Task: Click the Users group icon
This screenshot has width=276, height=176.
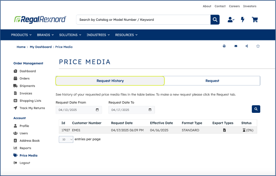Action: 15,133
